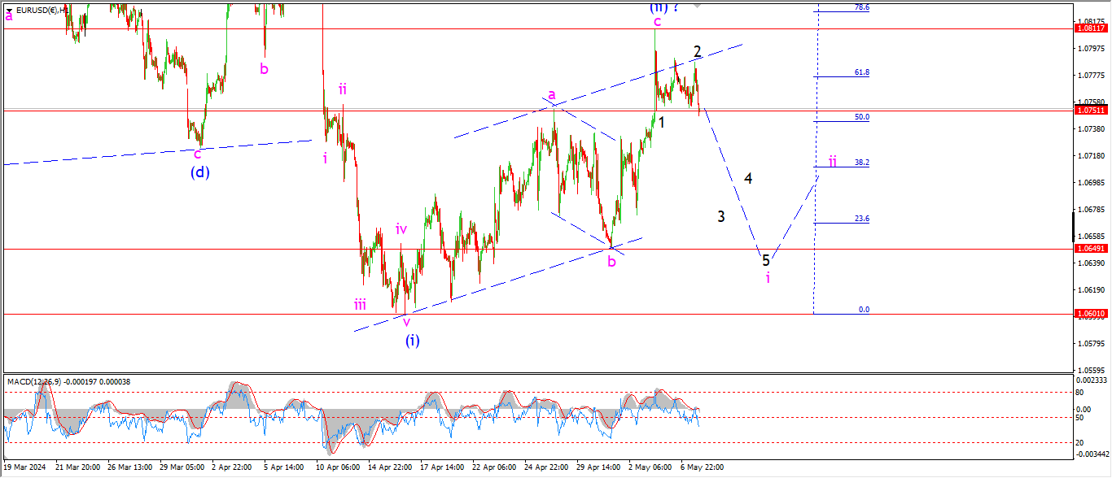Click the 50.0 Fibonacci retracement label
This screenshot has width=1112, height=478.
tap(861, 117)
